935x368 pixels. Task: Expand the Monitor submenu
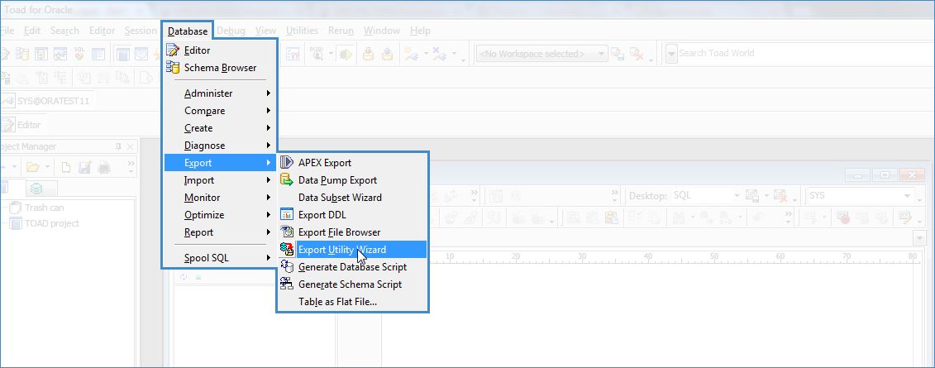pos(219,198)
